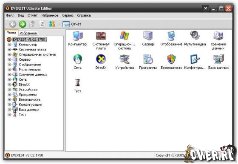Select the Безопасность shield icon
The height and width of the screenshot is (164, 238).
coord(171,59)
